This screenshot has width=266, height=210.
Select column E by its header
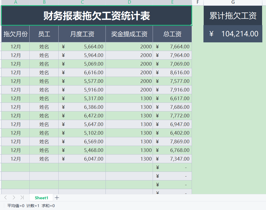[x=172, y=2]
